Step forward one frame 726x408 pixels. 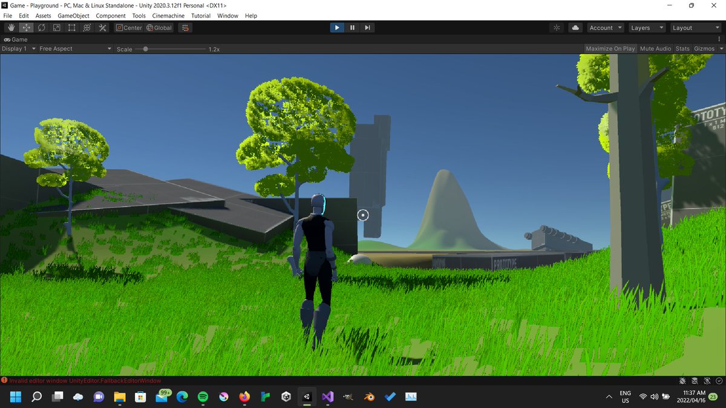(367, 28)
